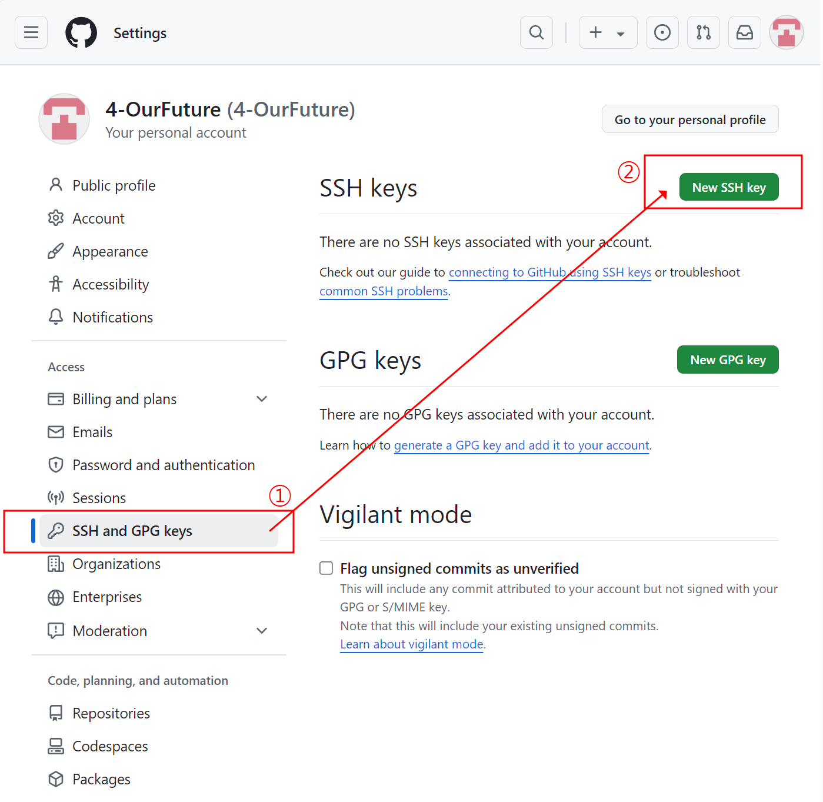
Task: Click the Settings header title
Action: click(x=140, y=33)
